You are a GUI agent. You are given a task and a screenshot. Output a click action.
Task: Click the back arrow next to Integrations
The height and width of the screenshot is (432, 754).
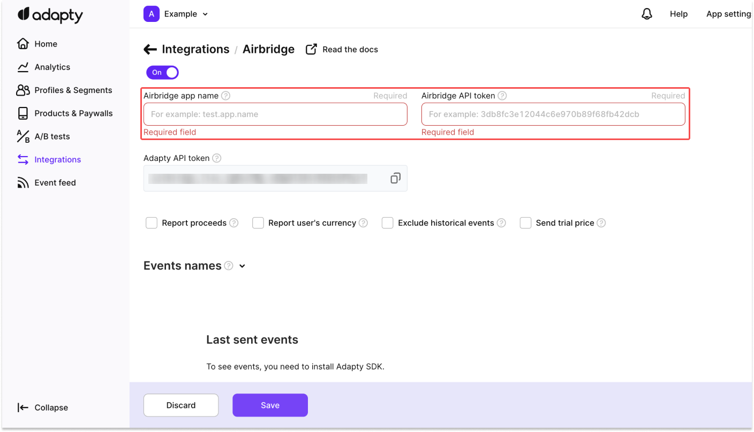click(x=150, y=50)
